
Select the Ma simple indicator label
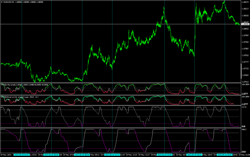click(x=25, y=85)
